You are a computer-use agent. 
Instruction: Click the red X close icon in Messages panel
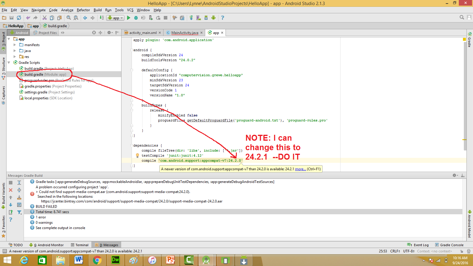(11, 190)
